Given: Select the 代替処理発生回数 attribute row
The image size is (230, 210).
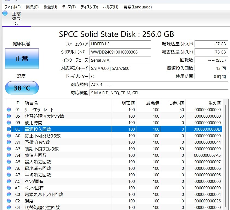Looking at the screenshot, I should (x=114, y=207).
